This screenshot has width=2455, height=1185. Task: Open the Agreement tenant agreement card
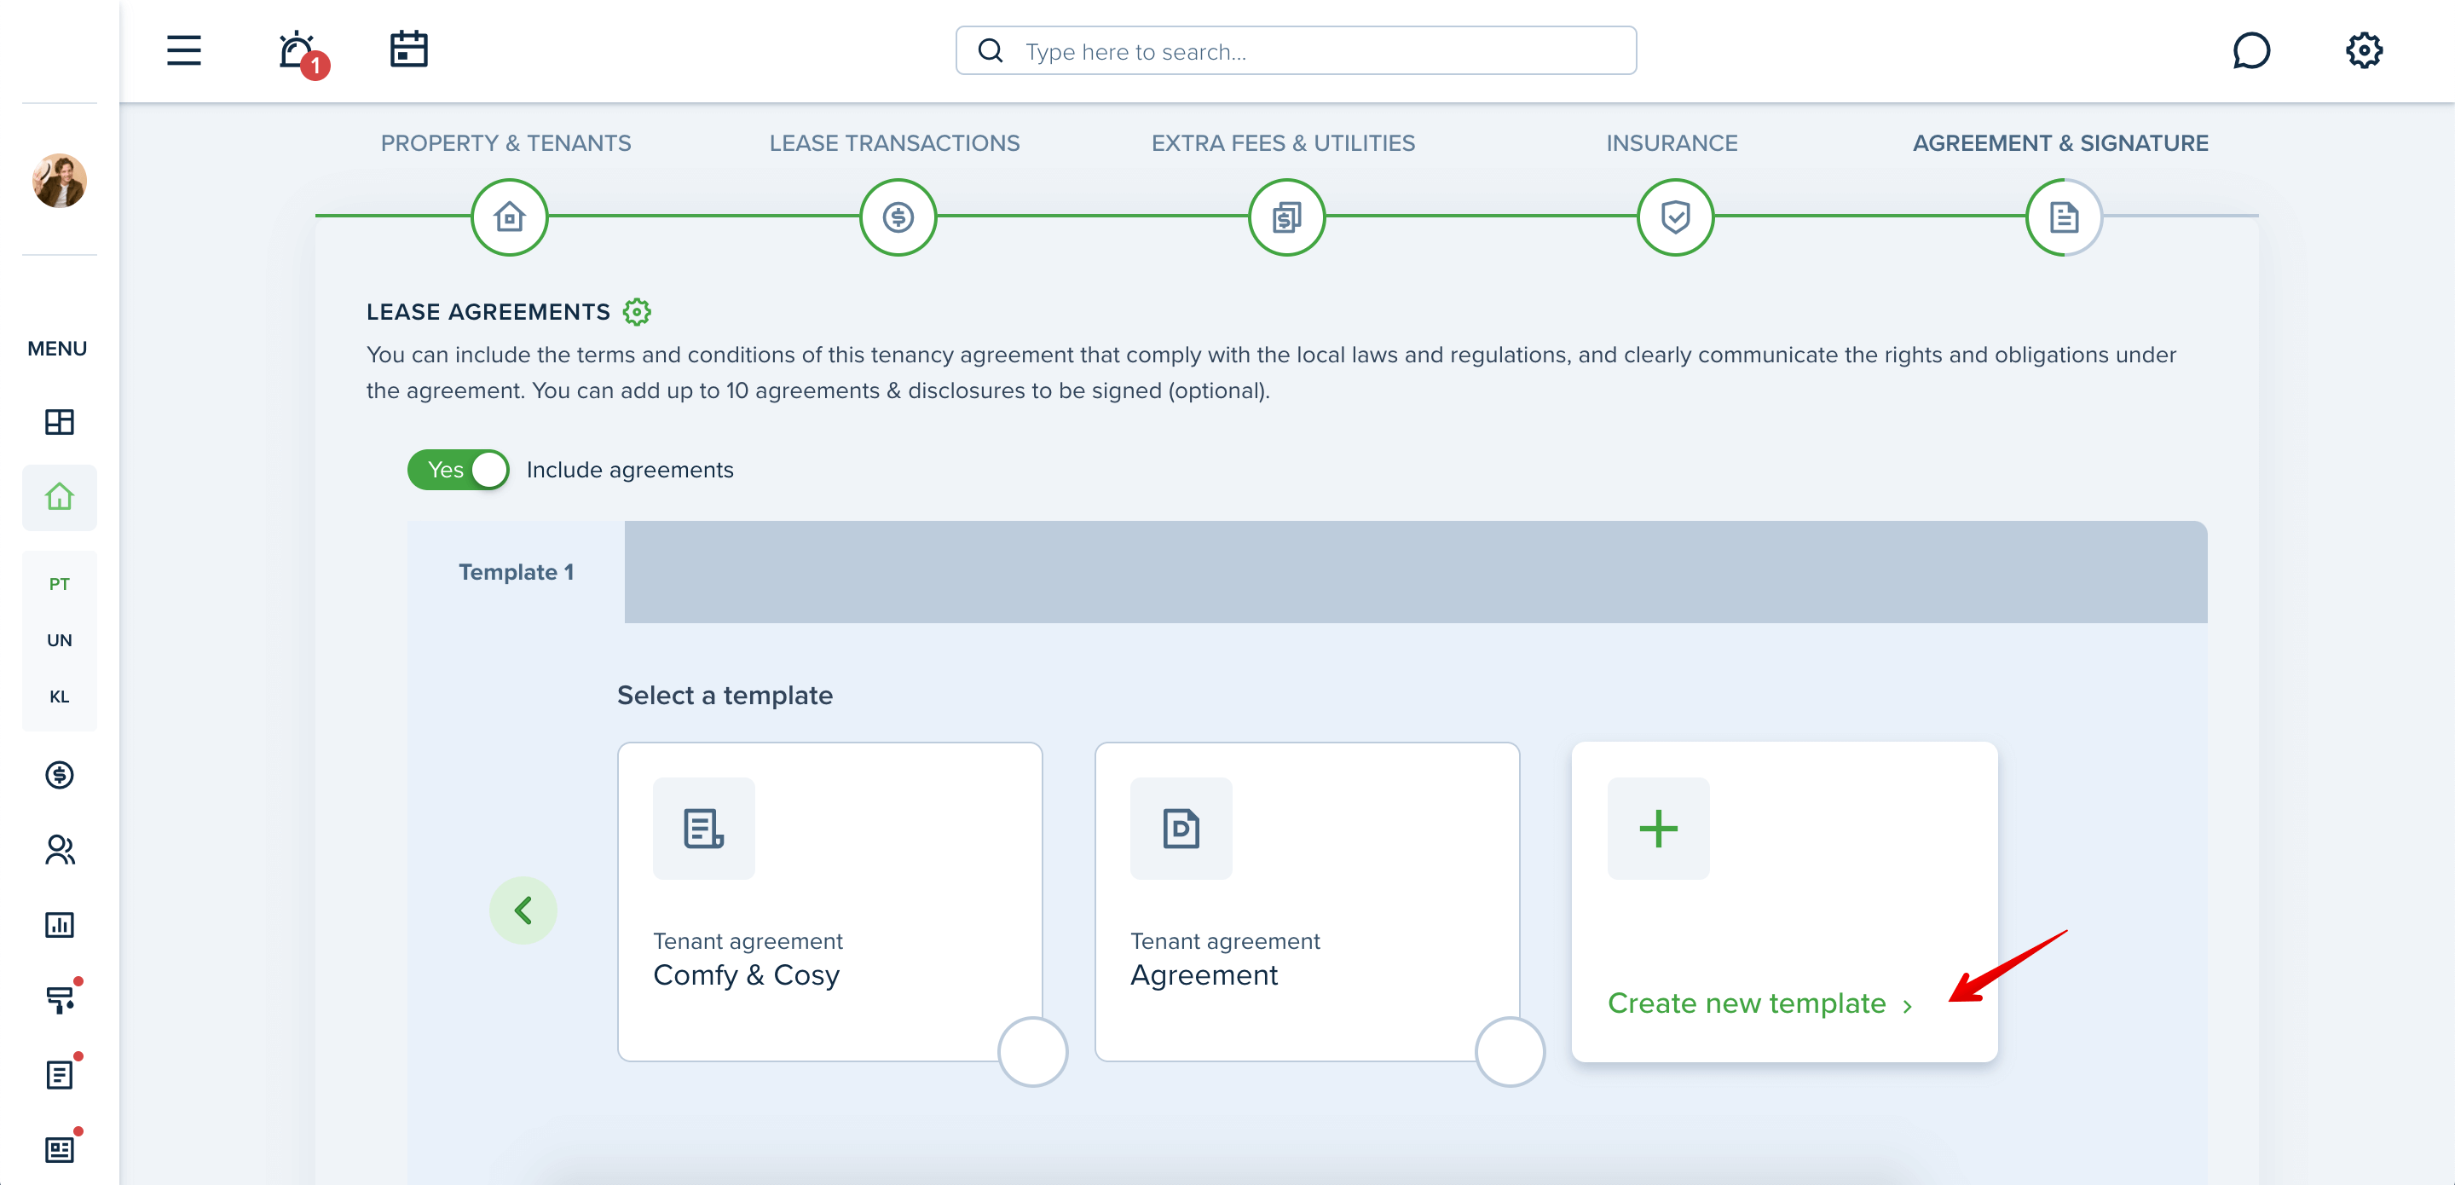[x=1308, y=901]
